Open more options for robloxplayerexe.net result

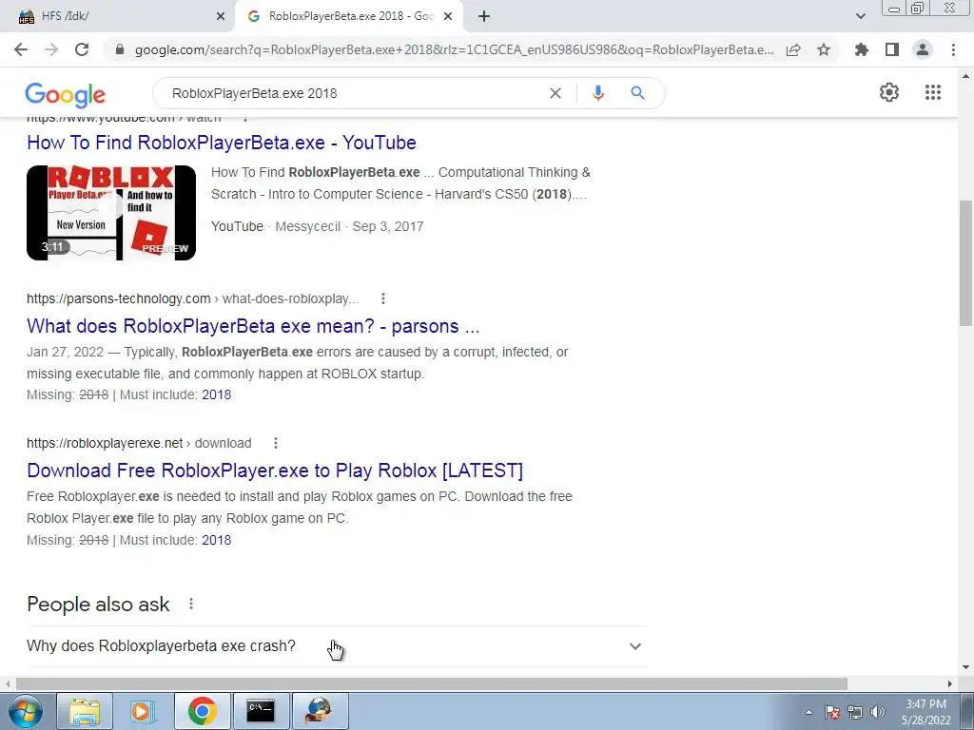276,443
